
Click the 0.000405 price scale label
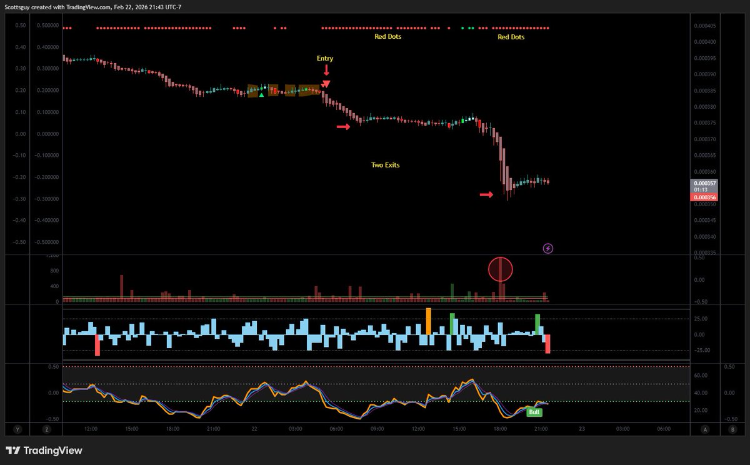click(x=704, y=26)
